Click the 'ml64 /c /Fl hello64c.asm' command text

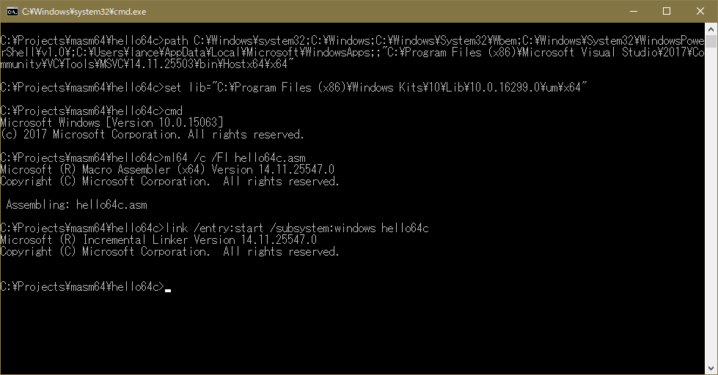(235, 157)
